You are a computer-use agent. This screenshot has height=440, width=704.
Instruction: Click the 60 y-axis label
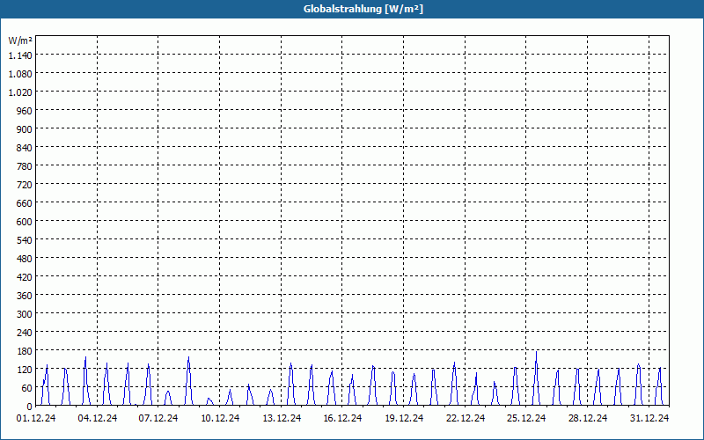click(26, 388)
